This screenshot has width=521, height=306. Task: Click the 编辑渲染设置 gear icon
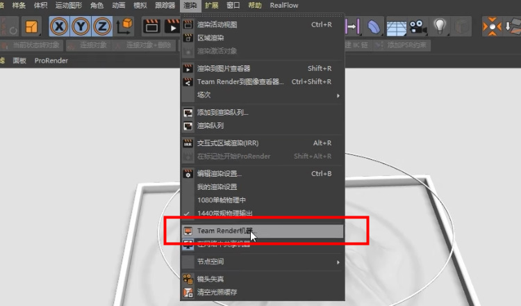point(188,174)
